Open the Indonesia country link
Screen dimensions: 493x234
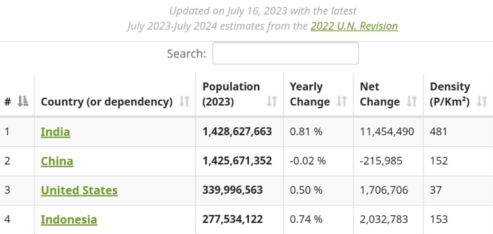[x=69, y=219]
